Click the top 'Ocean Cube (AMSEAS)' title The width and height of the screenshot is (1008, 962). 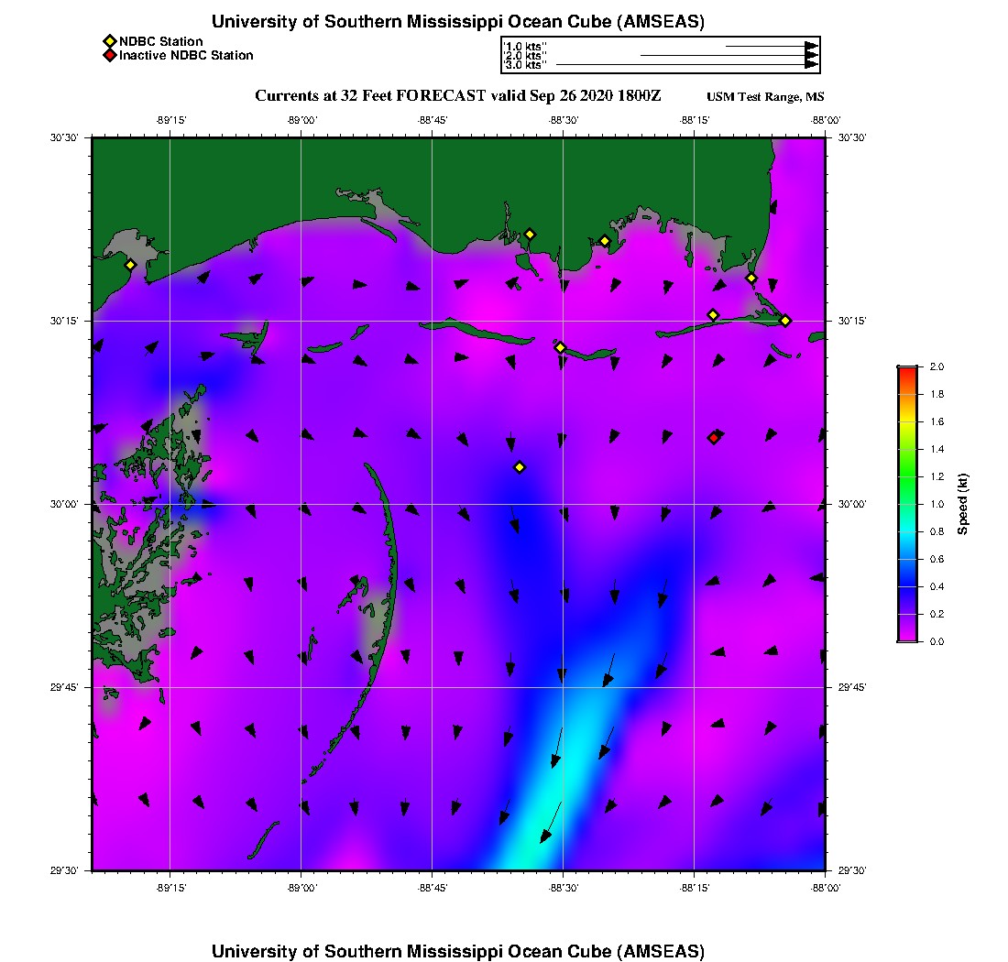click(x=458, y=22)
